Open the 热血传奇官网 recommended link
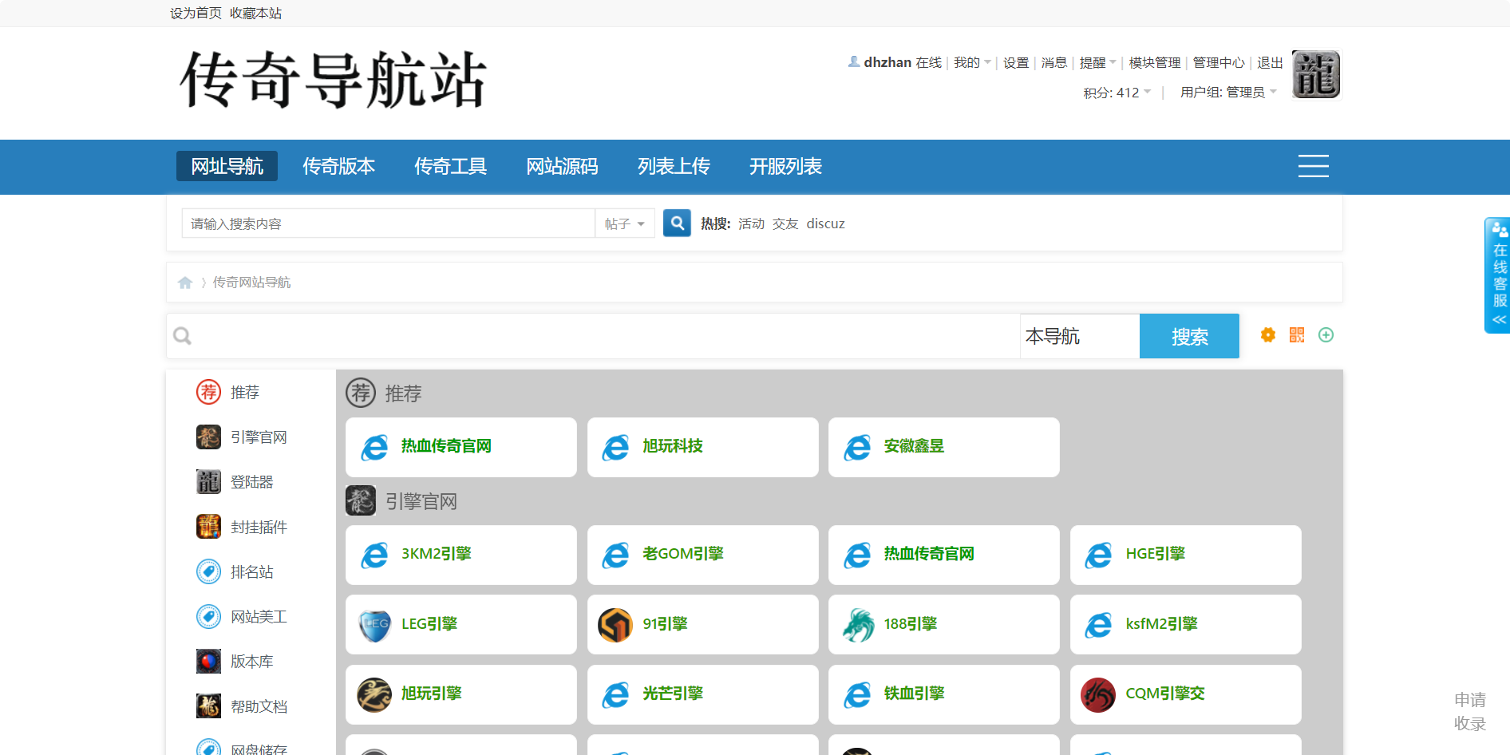Viewport: 1510px width, 755px height. (x=446, y=446)
